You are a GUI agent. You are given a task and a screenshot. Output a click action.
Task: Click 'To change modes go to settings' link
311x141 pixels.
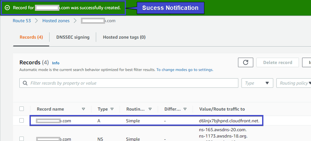coord(185,70)
